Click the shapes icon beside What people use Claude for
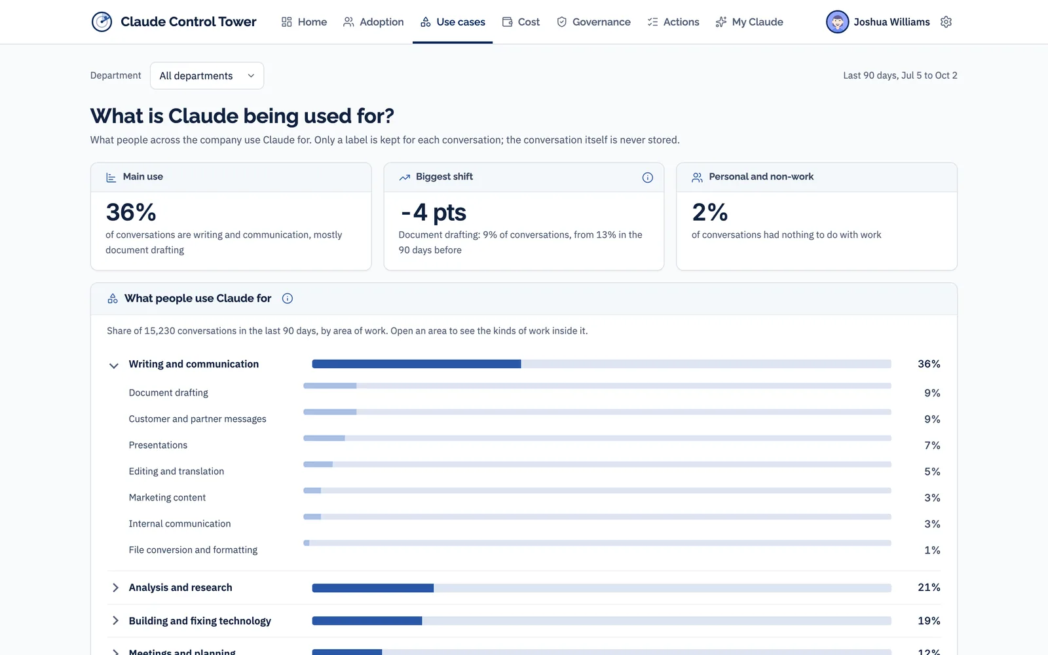Image resolution: width=1048 pixels, height=655 pixels. coord(113,299)
